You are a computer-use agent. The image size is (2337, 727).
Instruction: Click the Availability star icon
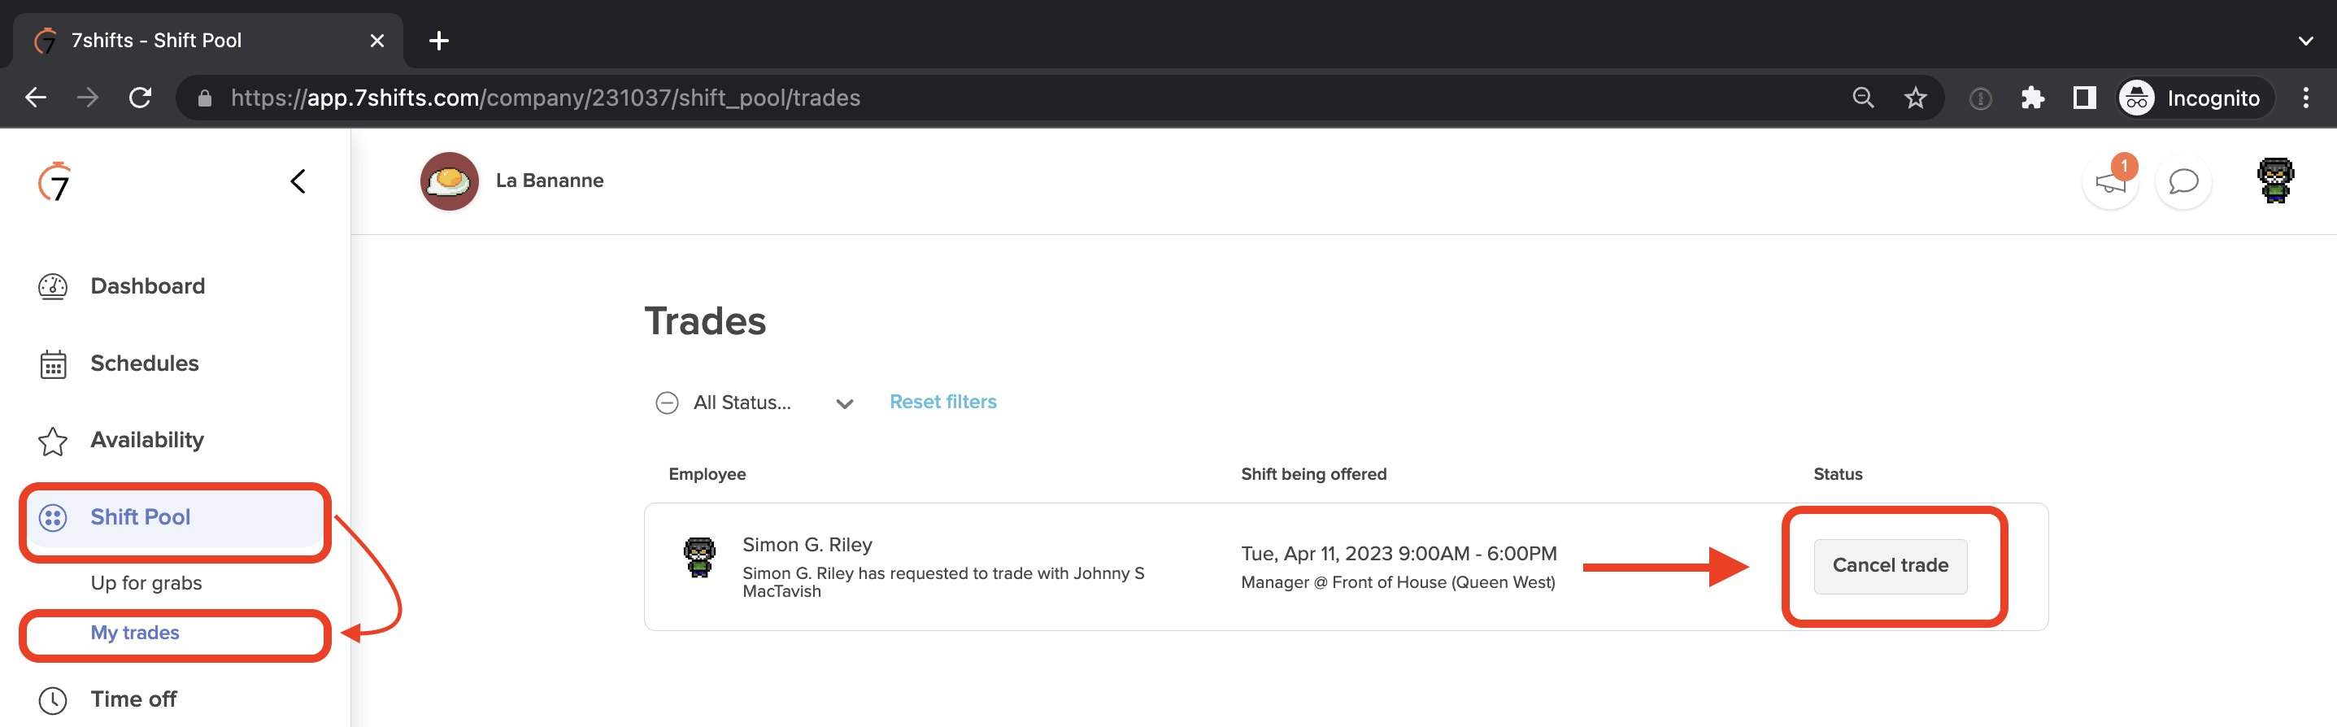tap(53, 441)
